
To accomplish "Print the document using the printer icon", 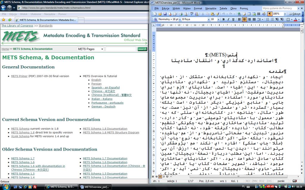I will tap(181, 14).
